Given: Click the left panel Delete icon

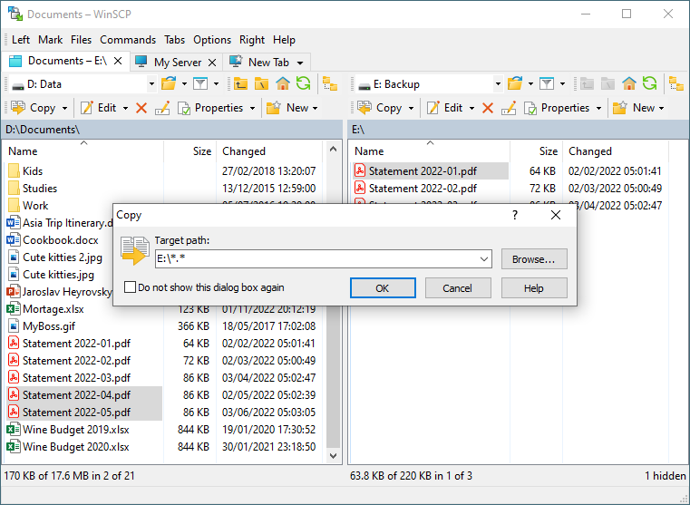Looking at the screenshot, I should point(141,108).
